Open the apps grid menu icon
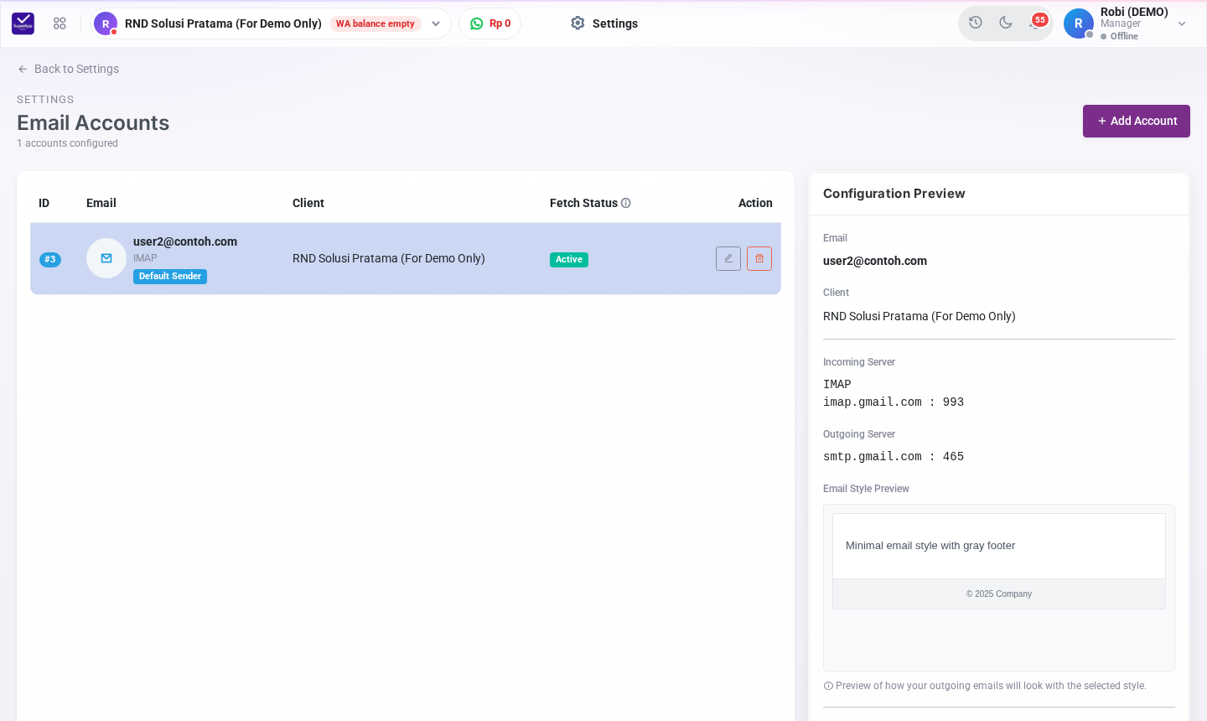 pos(60,23)
